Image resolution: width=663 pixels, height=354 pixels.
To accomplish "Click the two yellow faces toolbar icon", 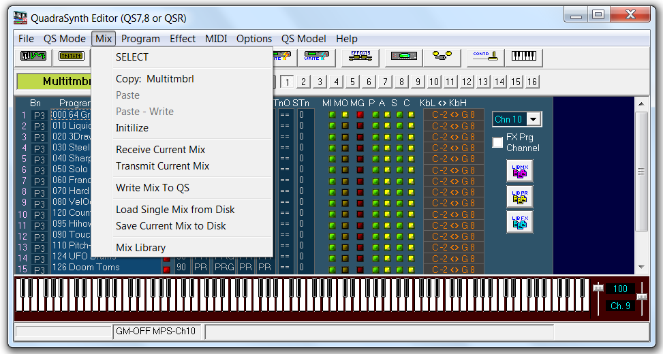I will 442,57.
